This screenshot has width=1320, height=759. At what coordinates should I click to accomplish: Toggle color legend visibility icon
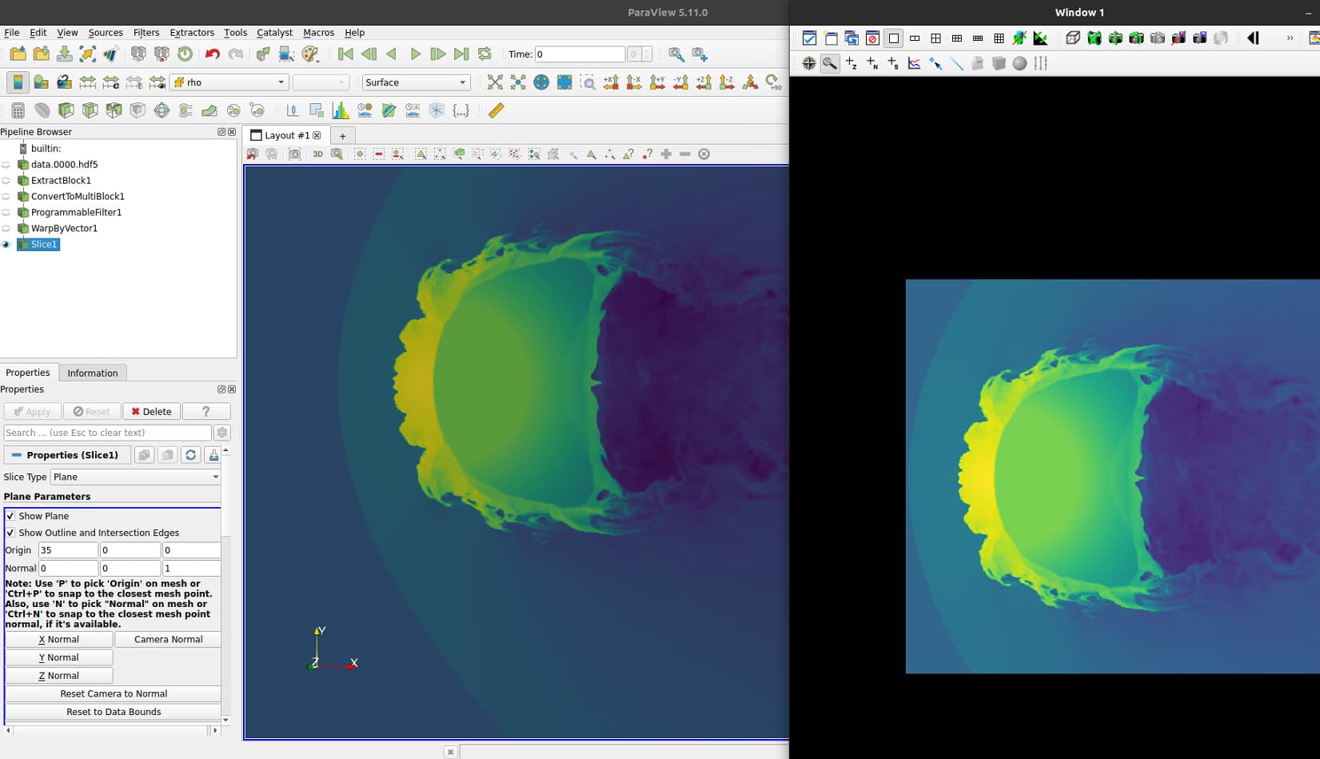point(18,82)
